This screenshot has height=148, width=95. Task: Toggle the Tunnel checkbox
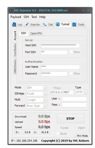tap(58, 128)
